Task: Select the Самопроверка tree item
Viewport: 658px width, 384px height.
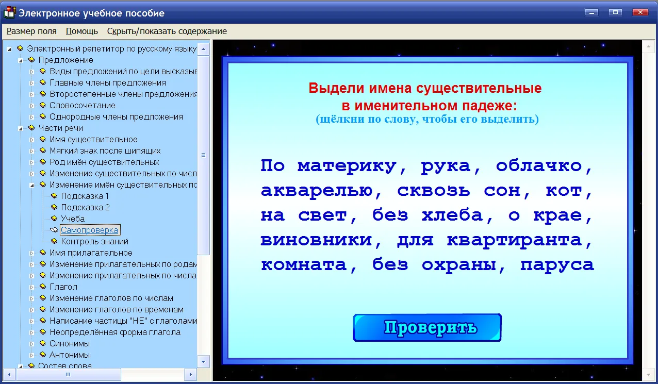Action: pyautogui.click(x=90, y=230)
